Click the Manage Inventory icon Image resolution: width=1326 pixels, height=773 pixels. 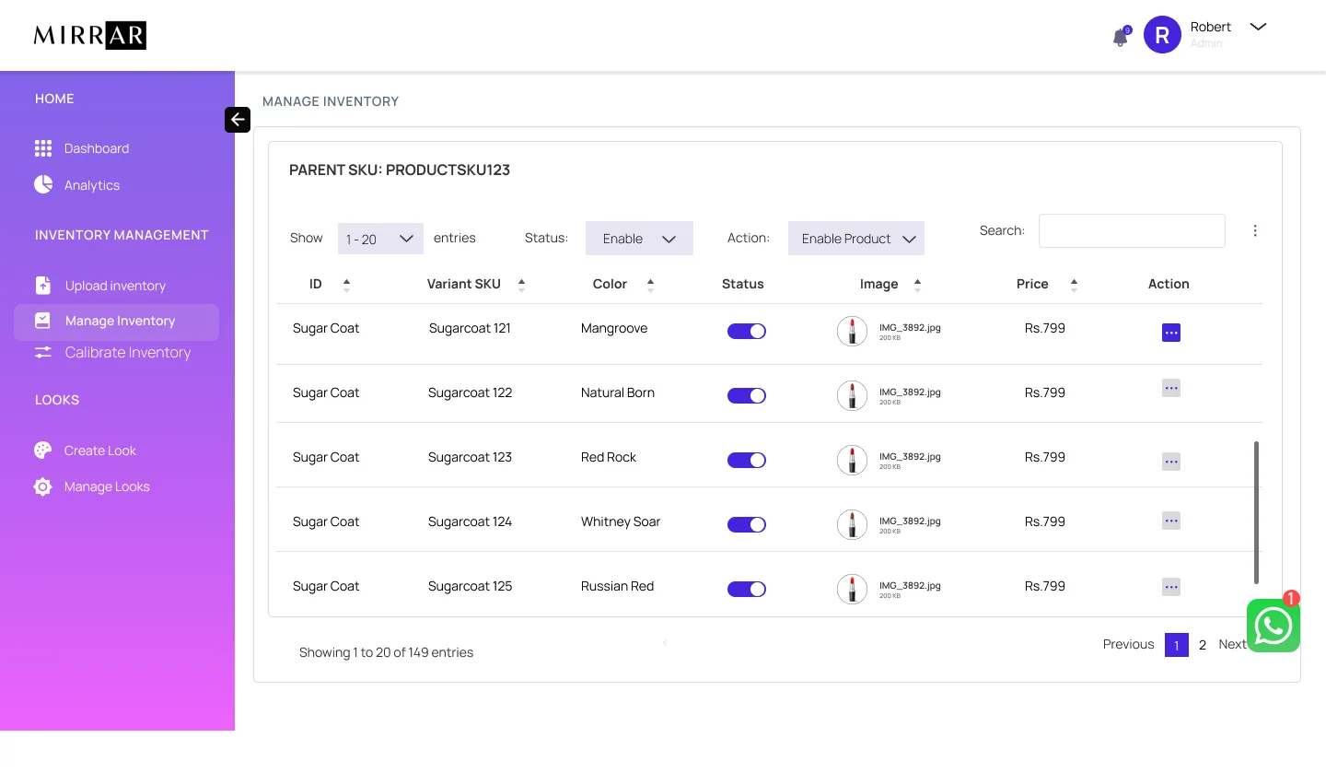43,321
